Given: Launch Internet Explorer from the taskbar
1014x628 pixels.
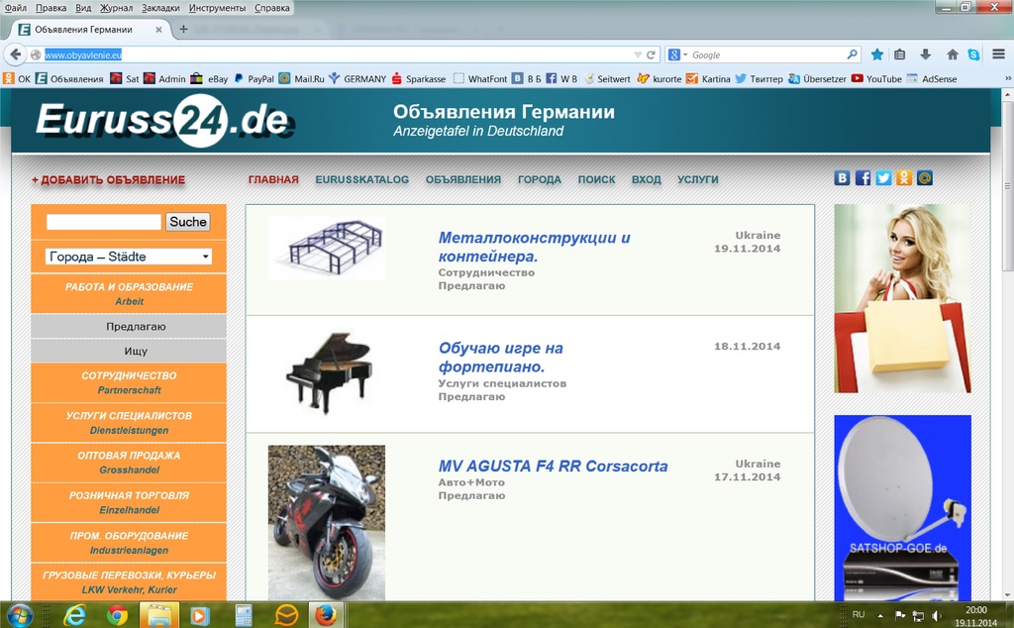Looking at the screenshot, I should pos(75,614).
